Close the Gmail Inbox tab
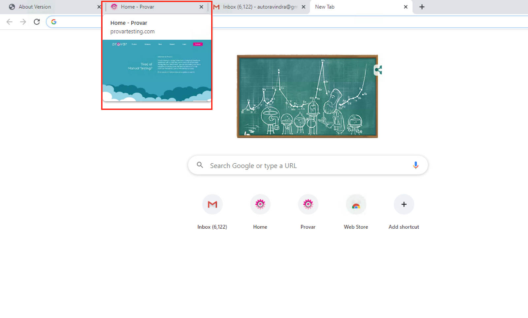The image size is (528, 318). [x=303, y=7]
